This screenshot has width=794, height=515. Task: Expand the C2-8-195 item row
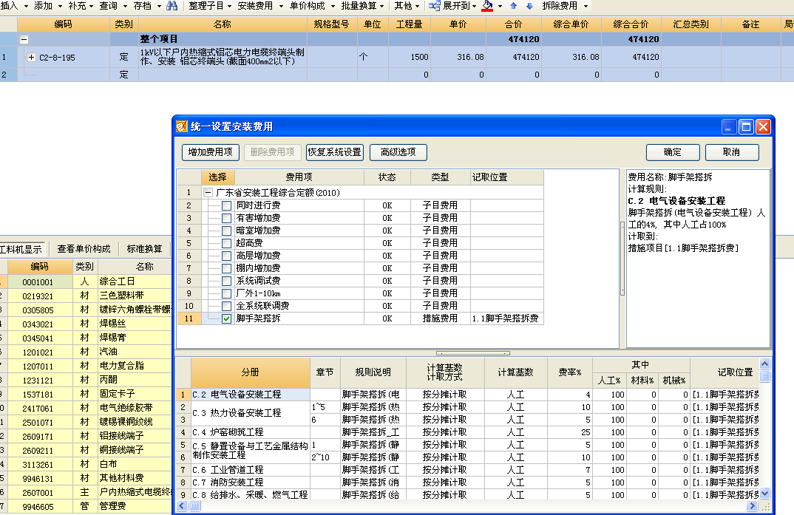(31, 58)
